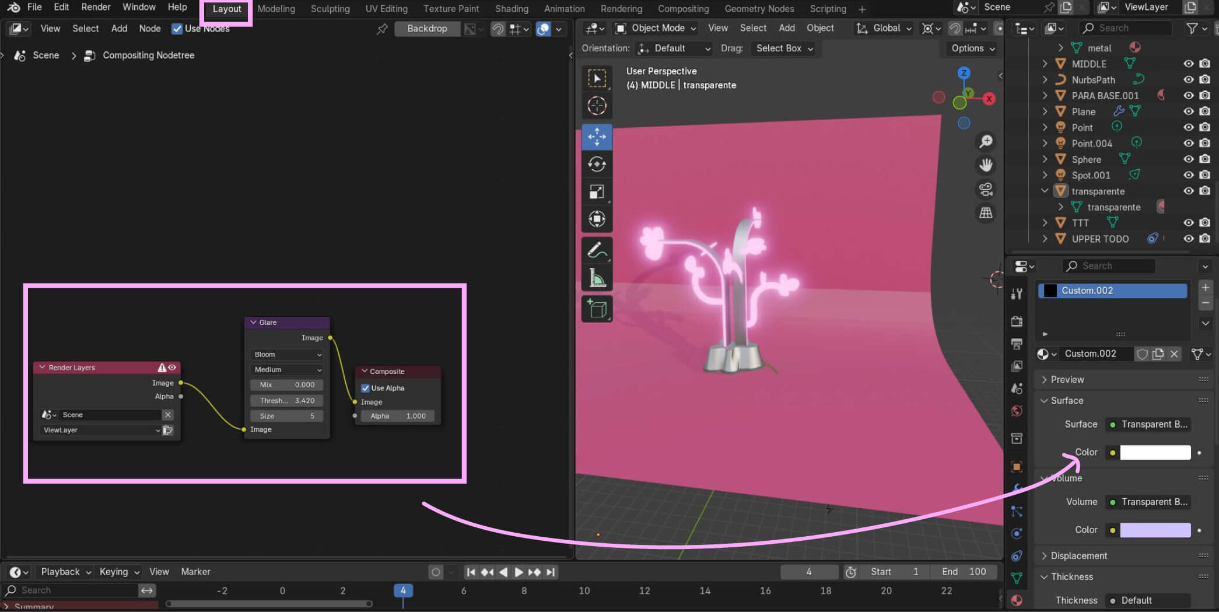Open the World properties tab
1219x612 pixels.
1017,411
